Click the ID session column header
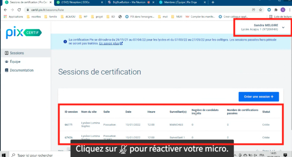Viewport: 292px width, 157px height. click(71, 112)
